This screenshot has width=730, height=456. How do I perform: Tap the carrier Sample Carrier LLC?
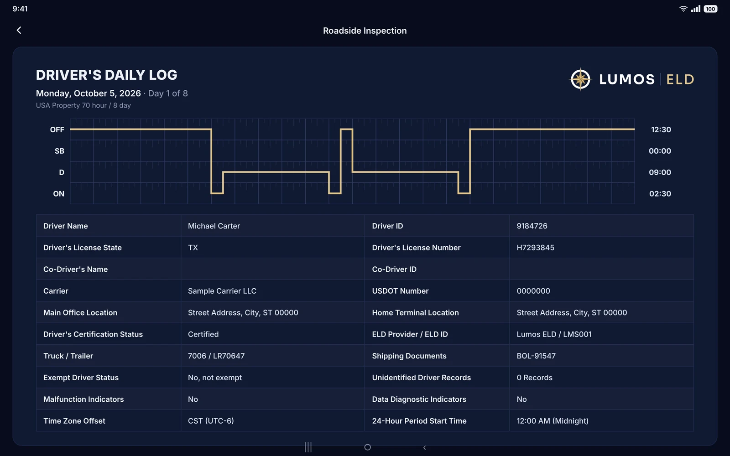click(222, 291)
